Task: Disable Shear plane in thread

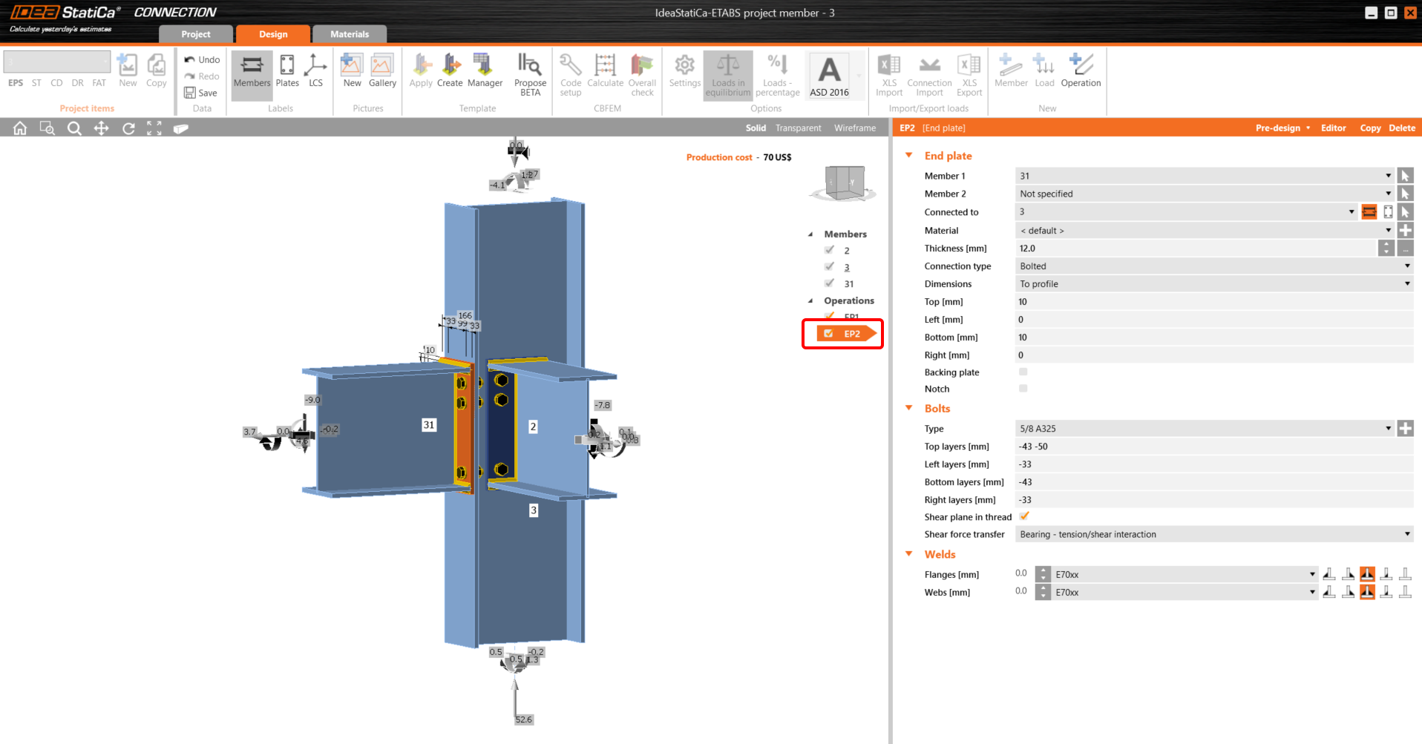Action: click(1023, 516)
